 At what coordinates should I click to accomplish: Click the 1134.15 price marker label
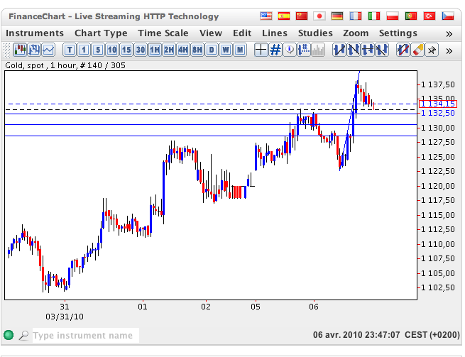pyautogui.click(x=438, y=104)
